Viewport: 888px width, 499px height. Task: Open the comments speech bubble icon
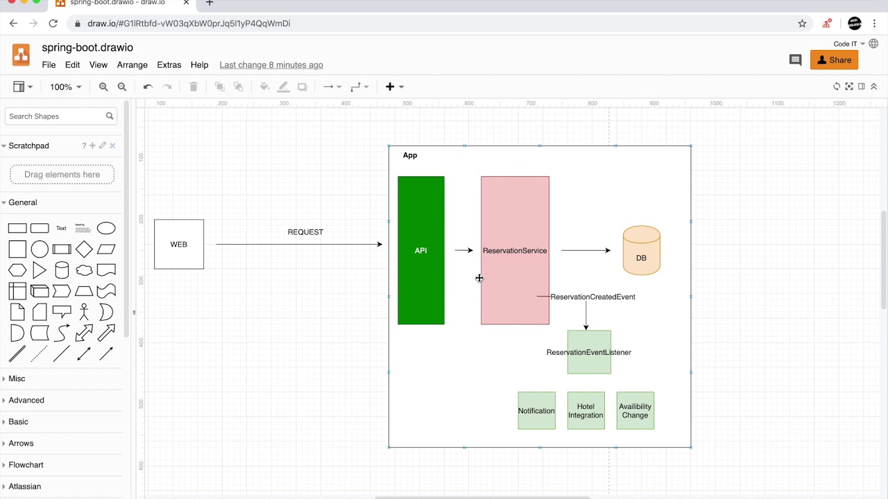click(796, 60)
